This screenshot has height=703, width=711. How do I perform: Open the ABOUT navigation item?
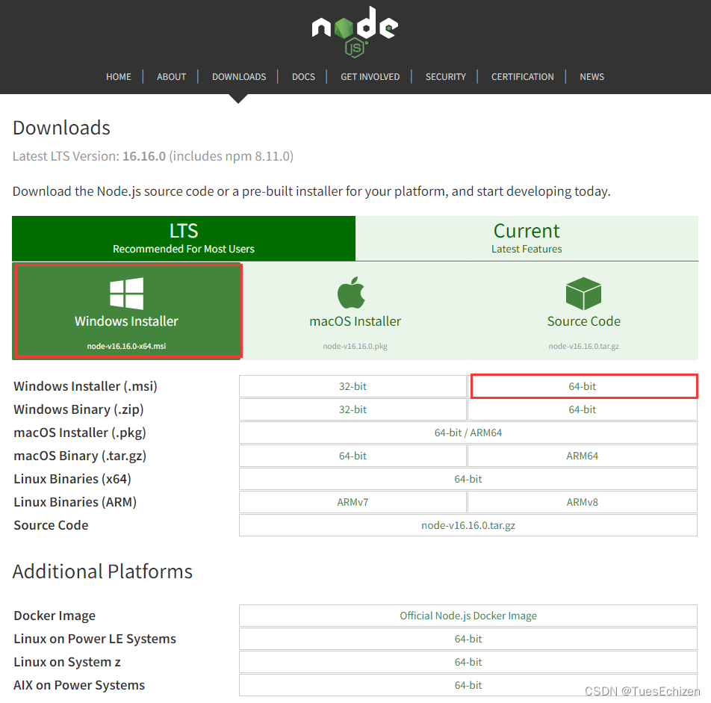(x=172, y=77)
